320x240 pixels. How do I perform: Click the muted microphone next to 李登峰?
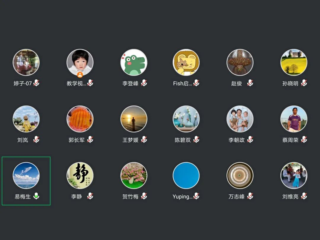tap(144, 83)
